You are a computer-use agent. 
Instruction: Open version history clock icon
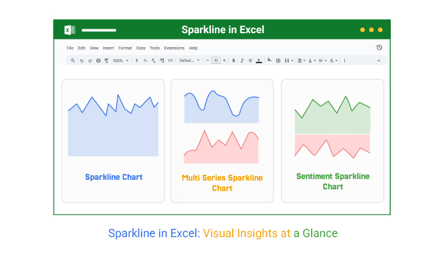click(379, 48)
